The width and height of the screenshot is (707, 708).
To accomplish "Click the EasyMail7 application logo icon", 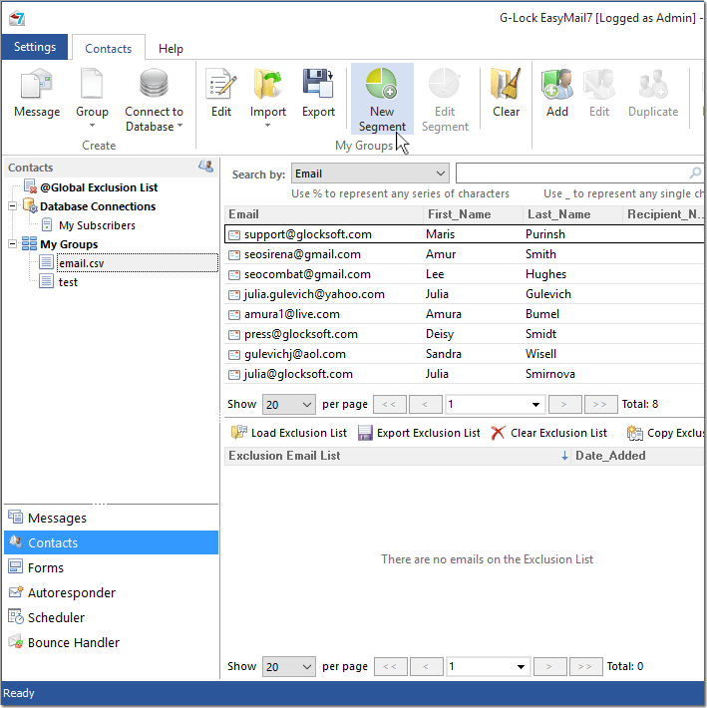I will point(17,18).
